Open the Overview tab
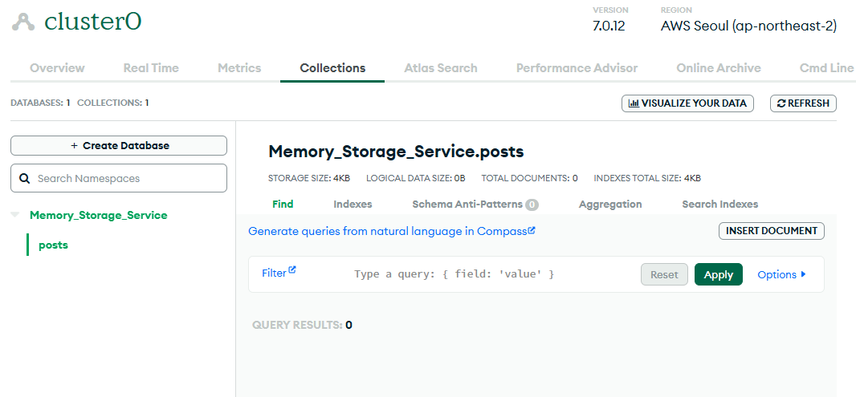 pos(57,68)
